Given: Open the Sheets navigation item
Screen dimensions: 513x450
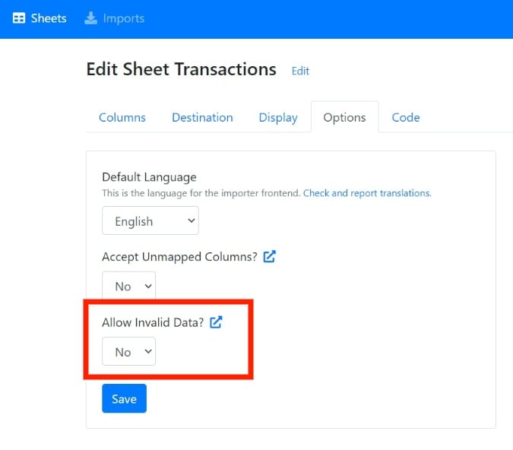Looking at the screenshot, I should (x=40, y=18).
